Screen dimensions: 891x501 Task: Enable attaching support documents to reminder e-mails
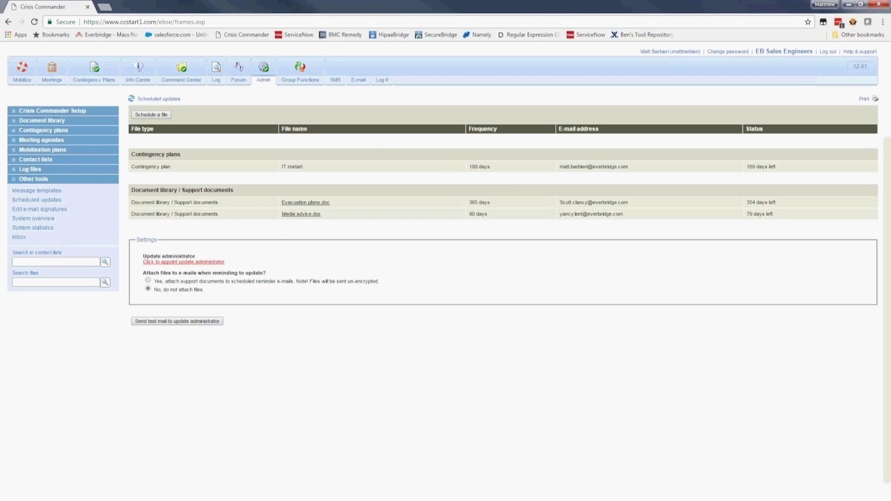(x=148, y=280)
